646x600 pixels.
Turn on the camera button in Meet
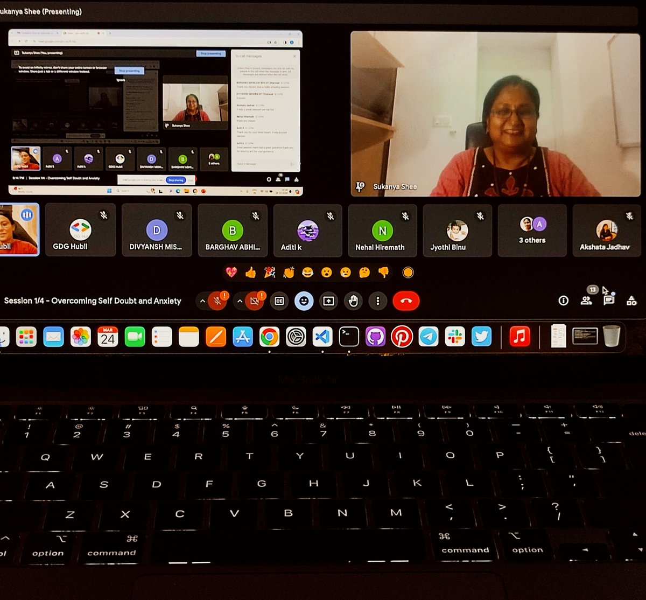(254, 301)
